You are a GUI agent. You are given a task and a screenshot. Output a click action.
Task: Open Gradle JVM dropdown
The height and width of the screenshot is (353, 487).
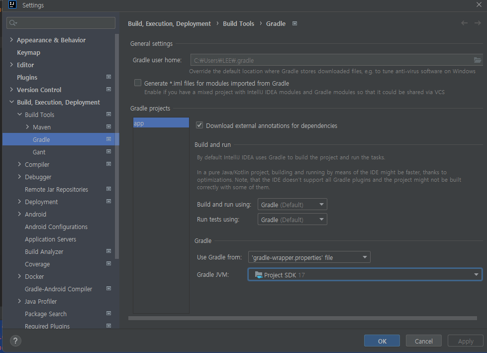[x=365, y=275]
